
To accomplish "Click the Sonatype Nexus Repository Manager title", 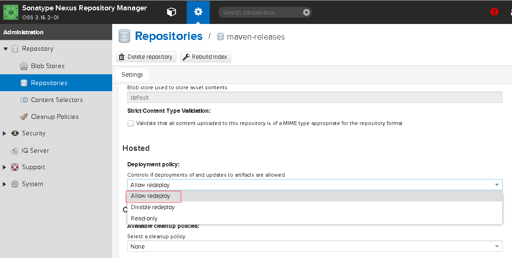I will point(84,8).
